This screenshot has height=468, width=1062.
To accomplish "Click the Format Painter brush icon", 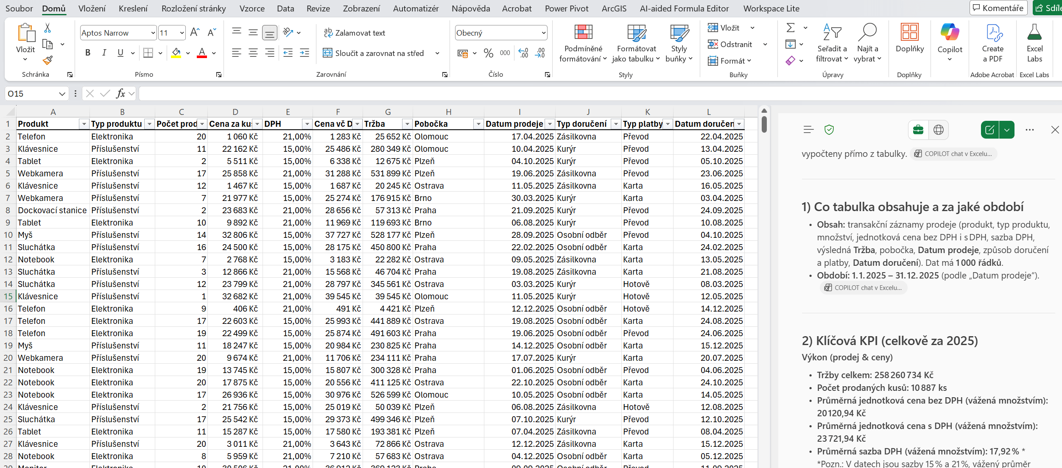I will pyautogui.click(x=48, y=60).
